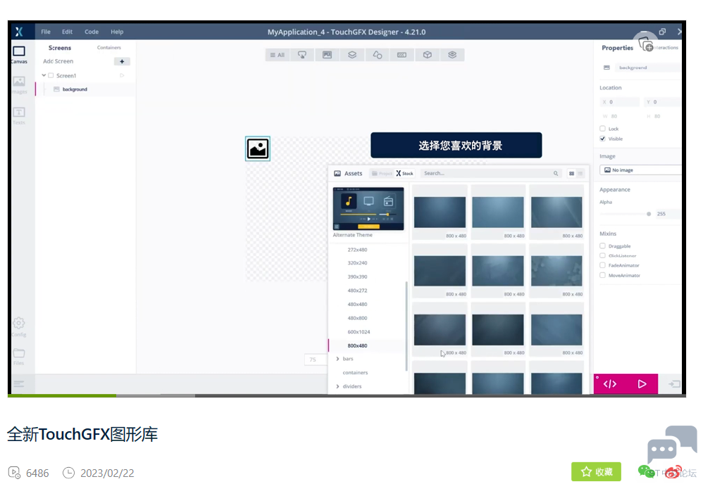Open the No image selector dropdown
Screen dimensions: 703x484
641,170
